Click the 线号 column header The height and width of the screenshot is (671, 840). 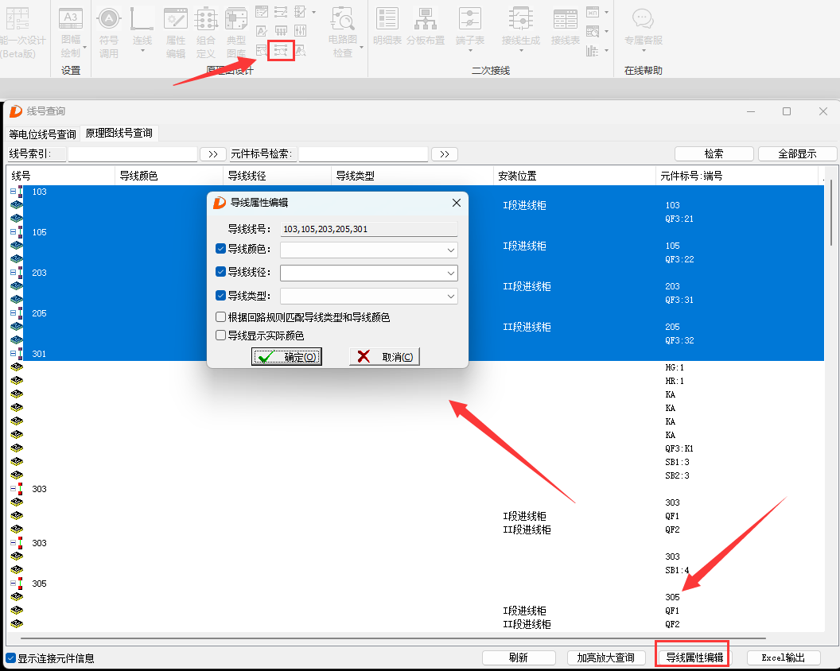60,176
